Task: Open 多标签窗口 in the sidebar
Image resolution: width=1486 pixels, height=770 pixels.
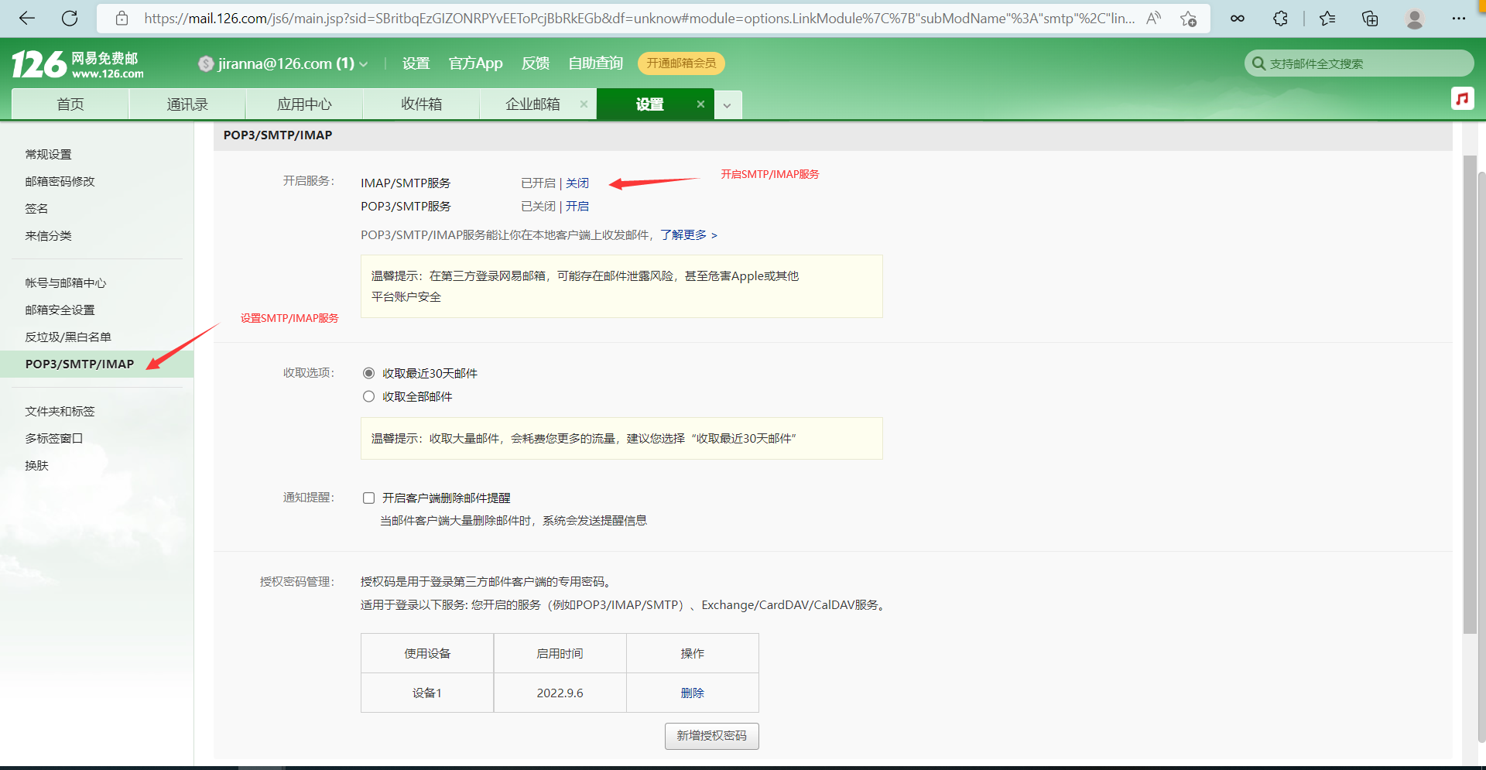Action: (53, 438)
